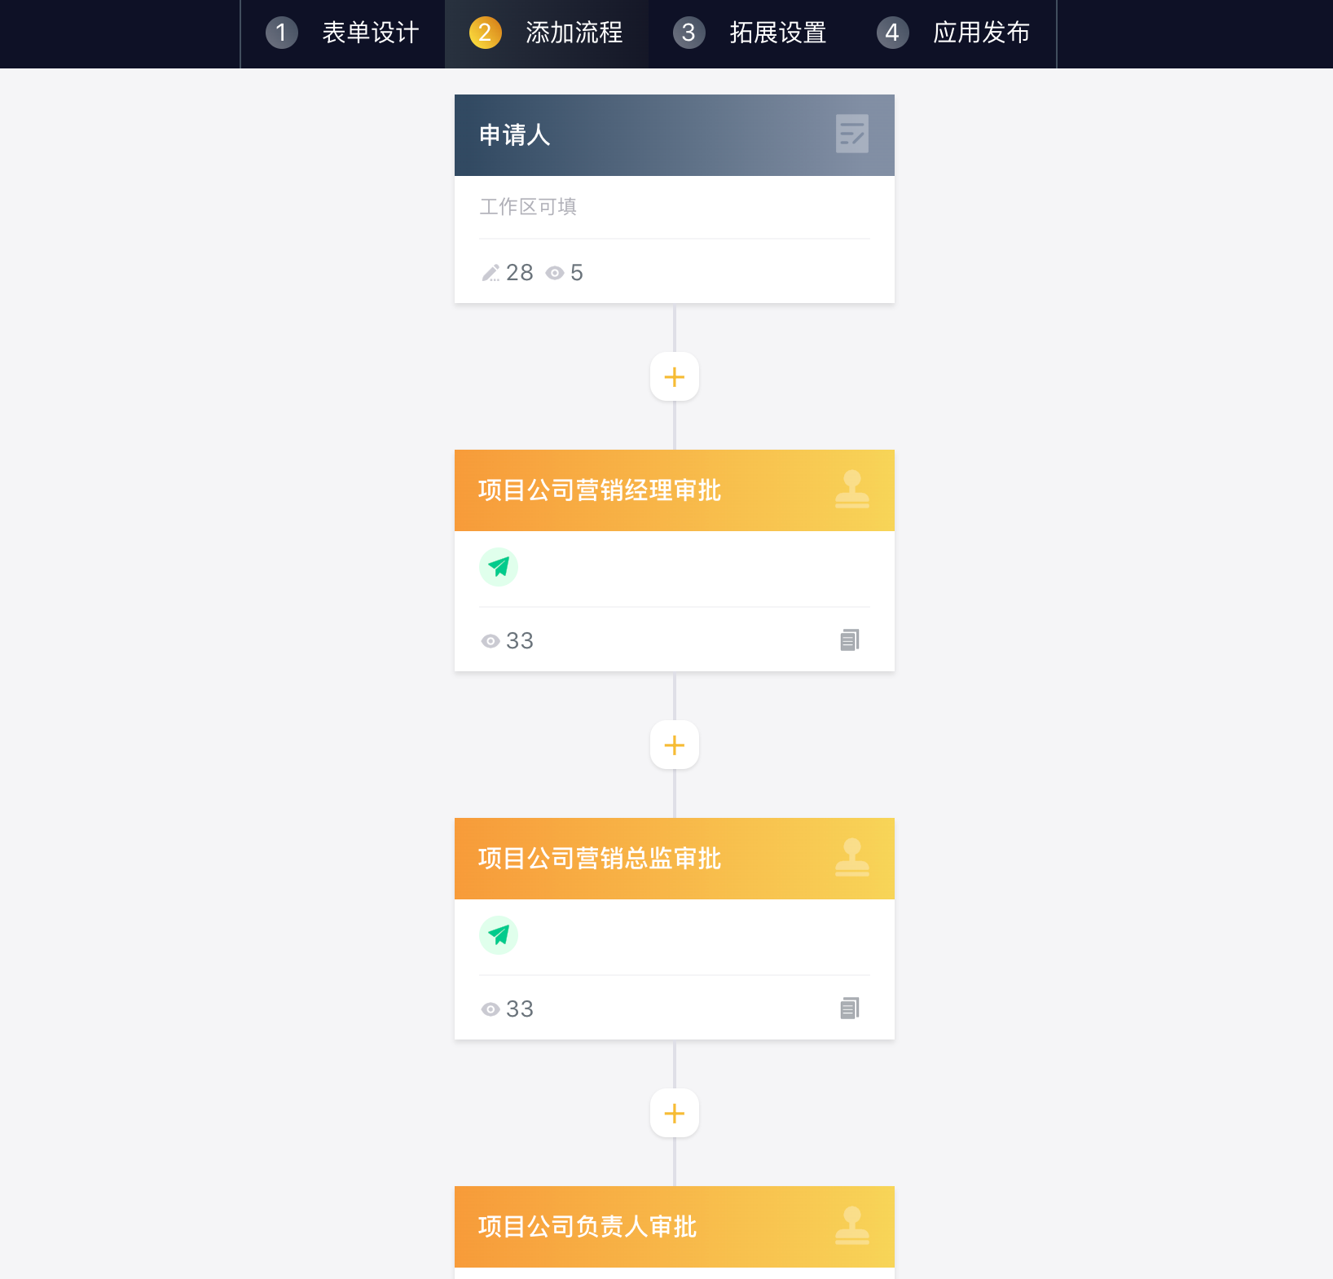Add a node after the 申请人 card
1333x1279 pixels.
click(675, 376)
